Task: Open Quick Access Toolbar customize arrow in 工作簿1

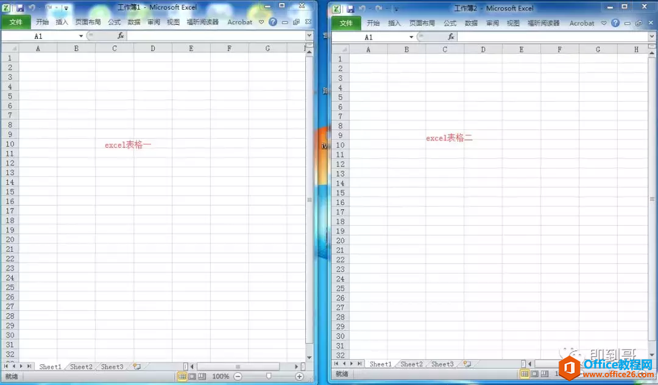Action: click(x=66, y=8)
